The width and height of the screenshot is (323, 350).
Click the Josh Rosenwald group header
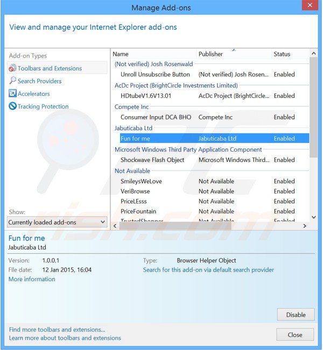(153, 64)
